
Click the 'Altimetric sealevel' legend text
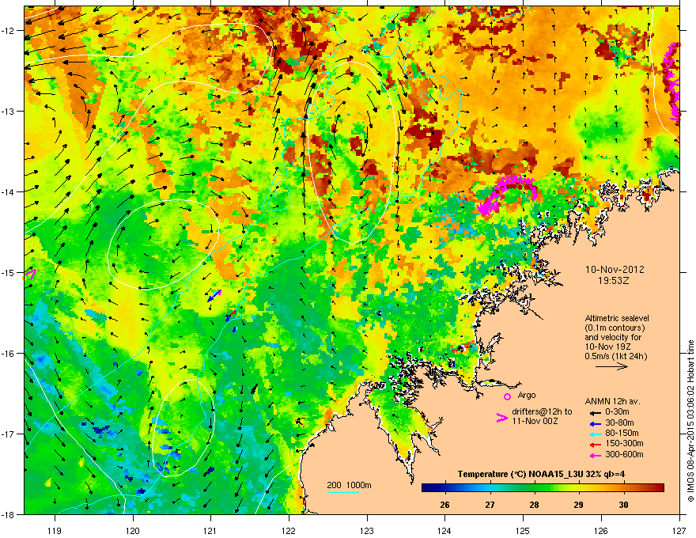617,318
